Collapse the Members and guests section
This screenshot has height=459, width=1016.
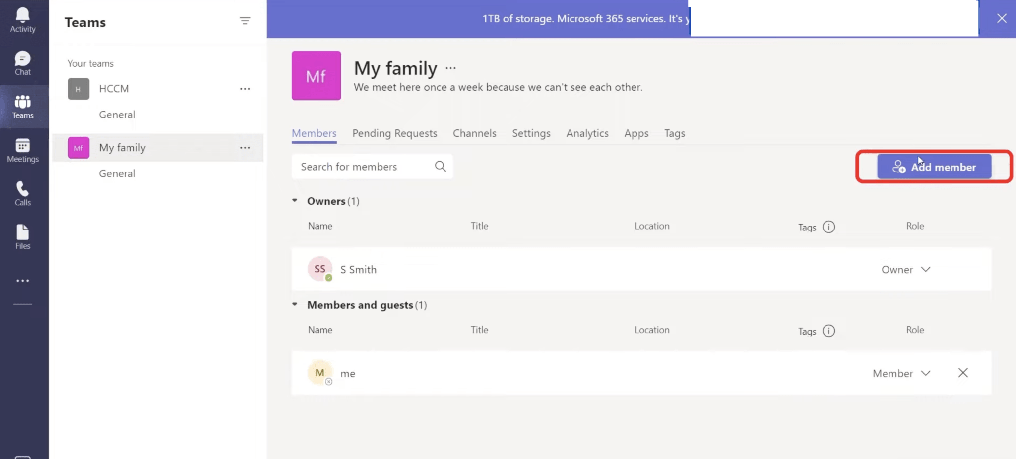[295, 304]
